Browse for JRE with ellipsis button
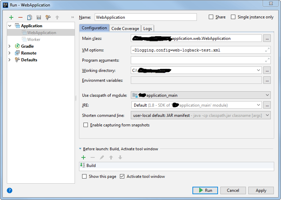The width and height of the screenshot is (281, 200). 267,105
